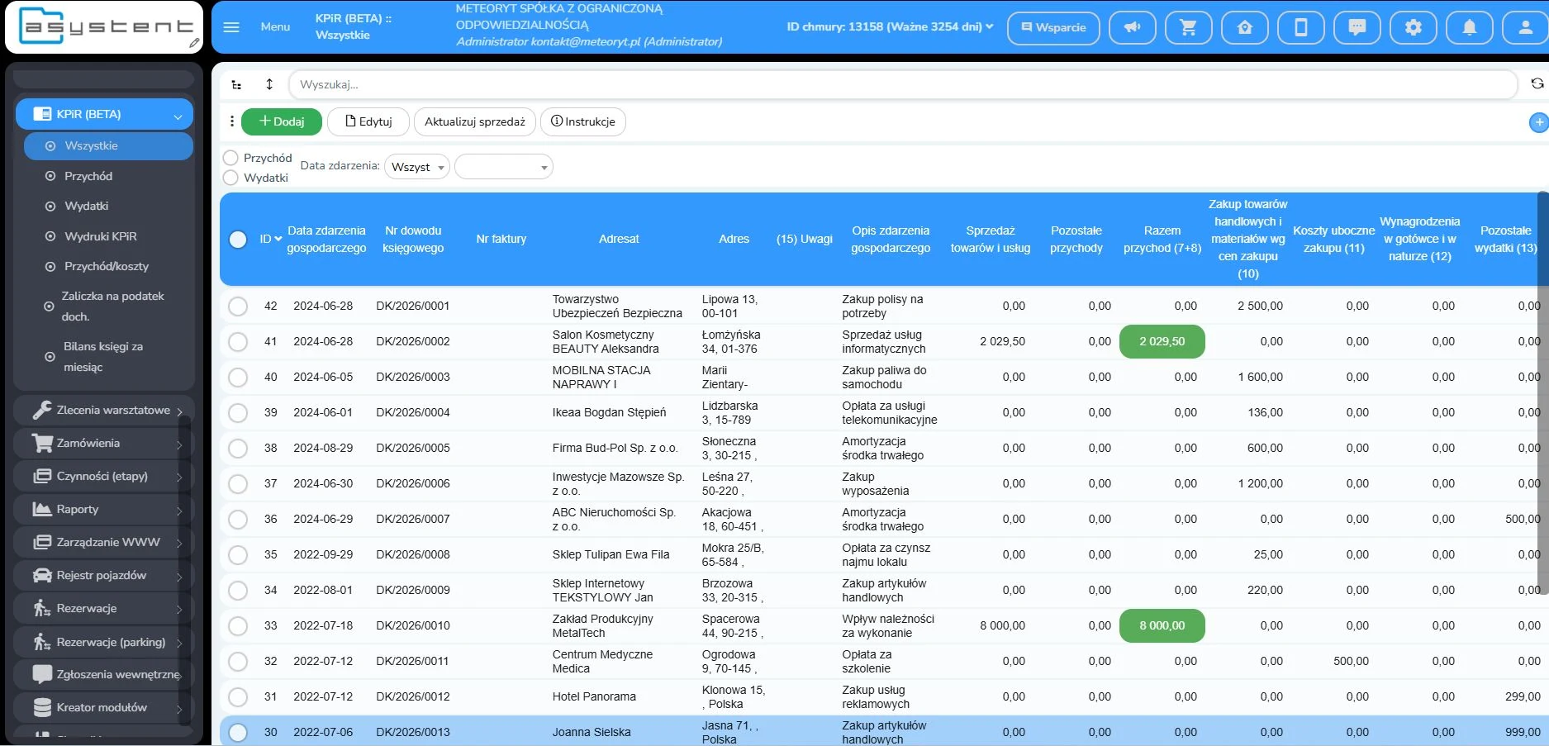Select the row with ID 40

(x=238, y=377)
